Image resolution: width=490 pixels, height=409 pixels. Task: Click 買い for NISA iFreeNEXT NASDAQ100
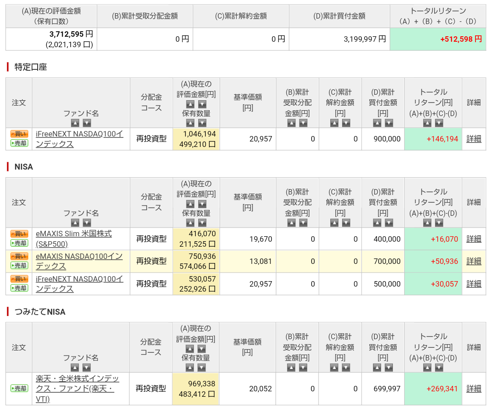click(x=20, y=279)
